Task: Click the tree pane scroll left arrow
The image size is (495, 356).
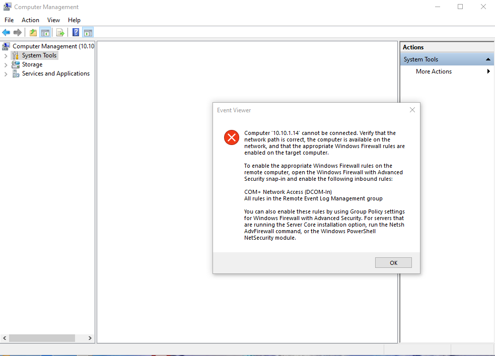Action: click(x=5, y=338)
